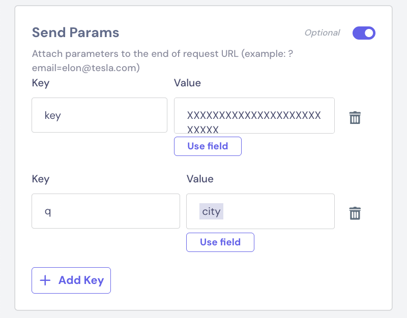This screenshot has width=407, height=318.
Task: Delete the 'key' parameter row with trash icon
Action: point(355,118)
